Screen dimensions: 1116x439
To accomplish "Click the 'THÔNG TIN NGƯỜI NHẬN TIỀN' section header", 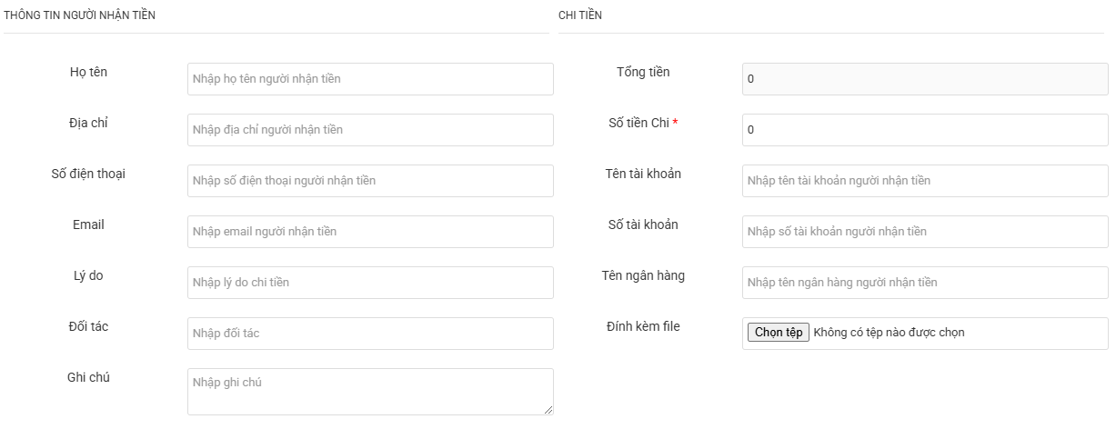I will tap(79, 15).
